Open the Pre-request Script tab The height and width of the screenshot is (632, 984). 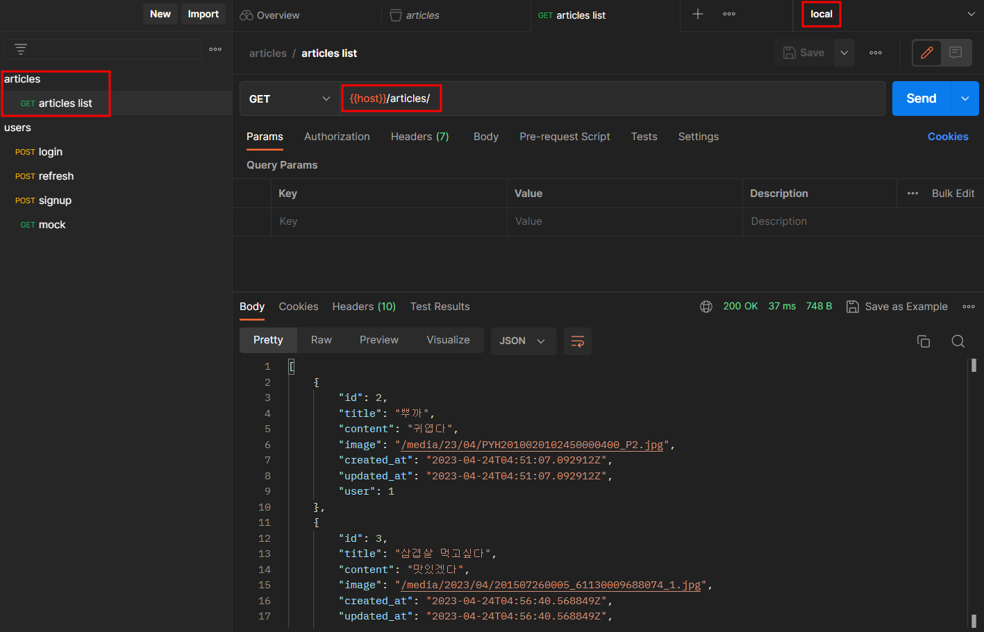coord(565,137)
